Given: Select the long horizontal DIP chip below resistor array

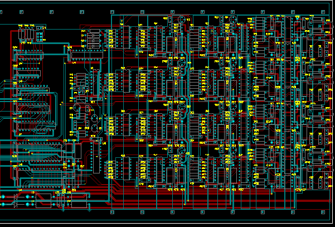Looking at the screenshot, I should (86, 54).
